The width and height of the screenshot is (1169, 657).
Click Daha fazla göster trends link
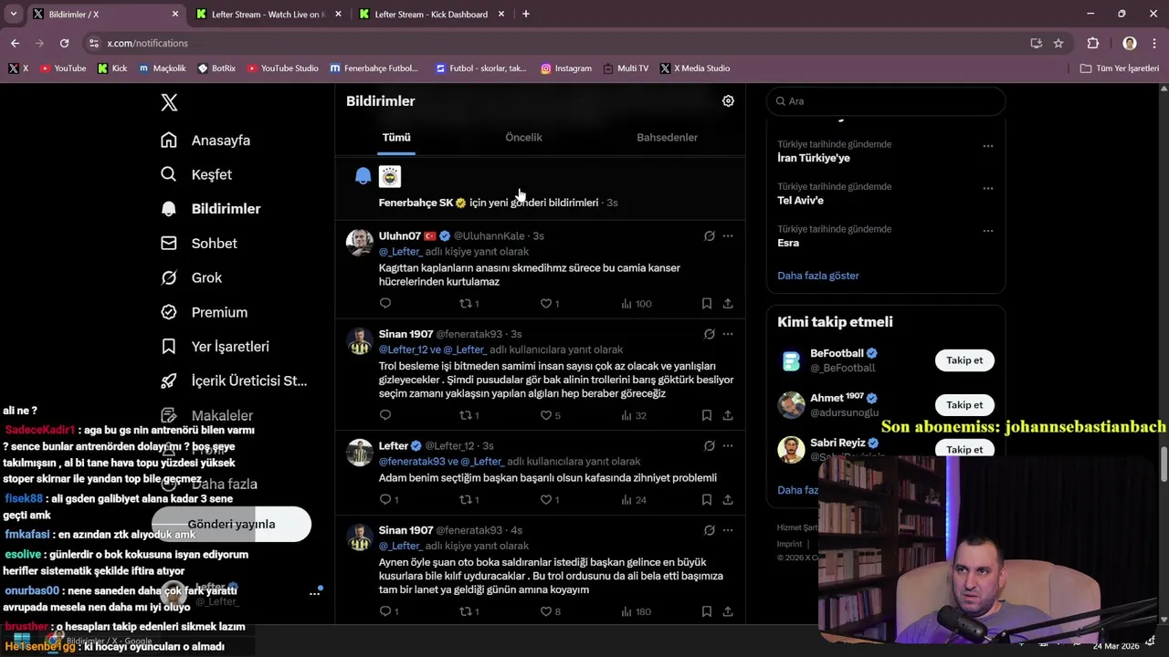pyautogui.click(x=818, y=276)
